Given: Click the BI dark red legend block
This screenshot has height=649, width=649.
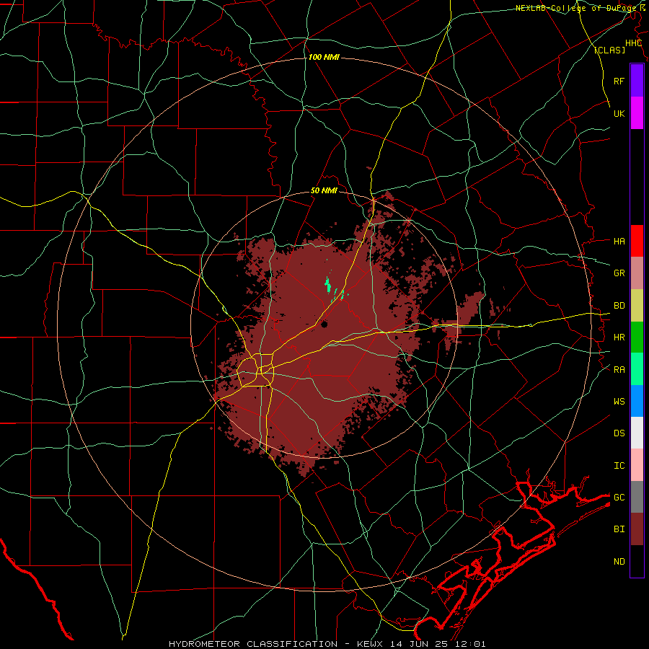Looking at the screenshot, I should pos(637,529).
